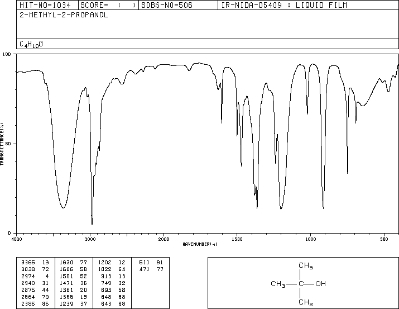Click the left CH3 group in the structure
This screenshot has width=399, height=309.
[278, 284]
